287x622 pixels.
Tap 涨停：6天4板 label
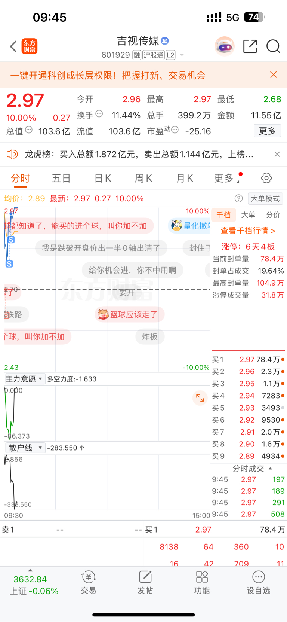(x=248, y=247)
